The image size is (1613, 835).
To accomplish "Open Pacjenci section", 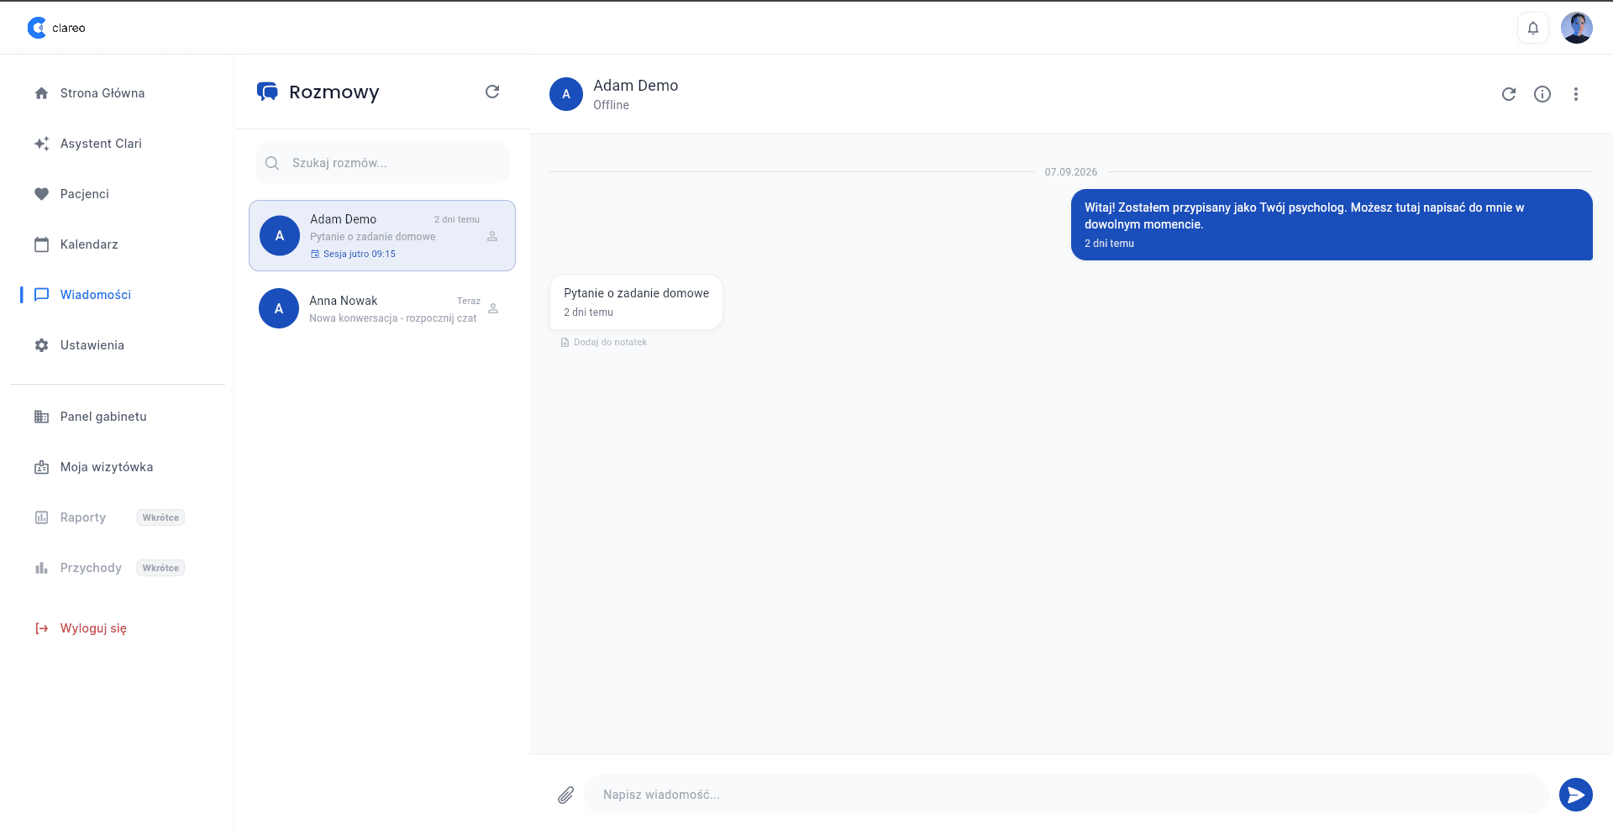I will click(x=85, y=194).
